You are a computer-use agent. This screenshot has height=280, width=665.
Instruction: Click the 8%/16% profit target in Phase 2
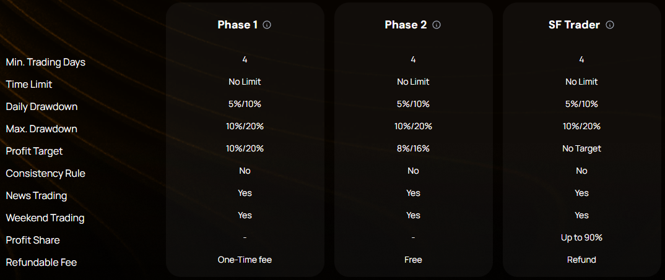(x=413, y=148)
